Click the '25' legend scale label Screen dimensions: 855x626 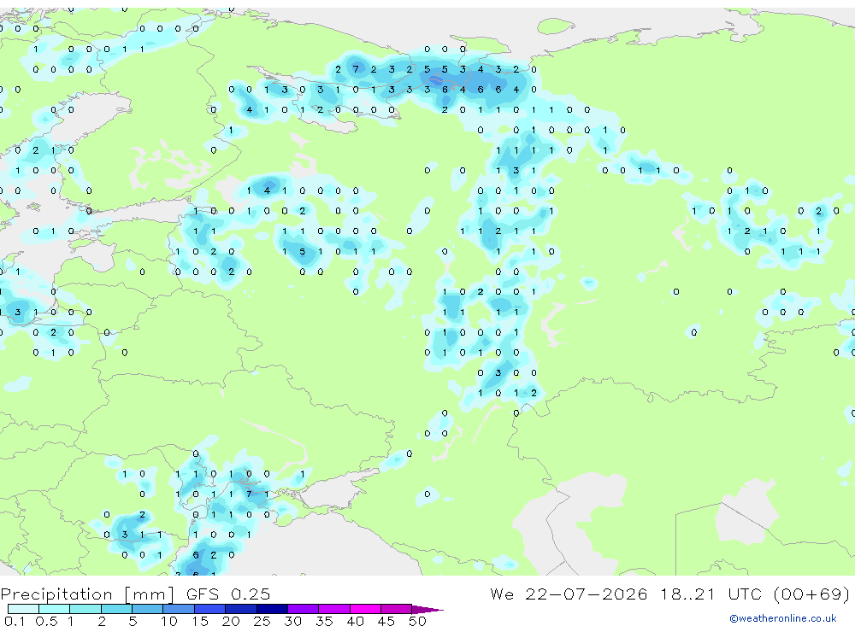point(262,621)
